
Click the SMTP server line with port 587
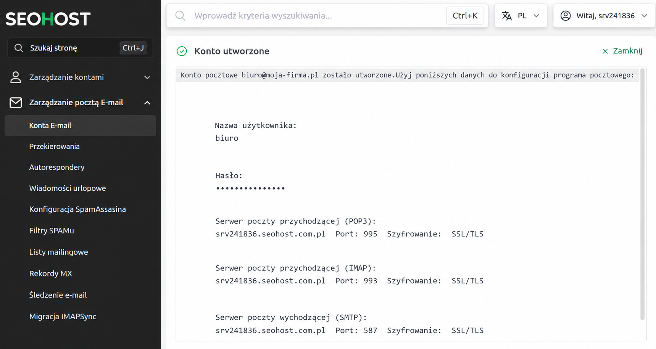(x=350, y=331)
